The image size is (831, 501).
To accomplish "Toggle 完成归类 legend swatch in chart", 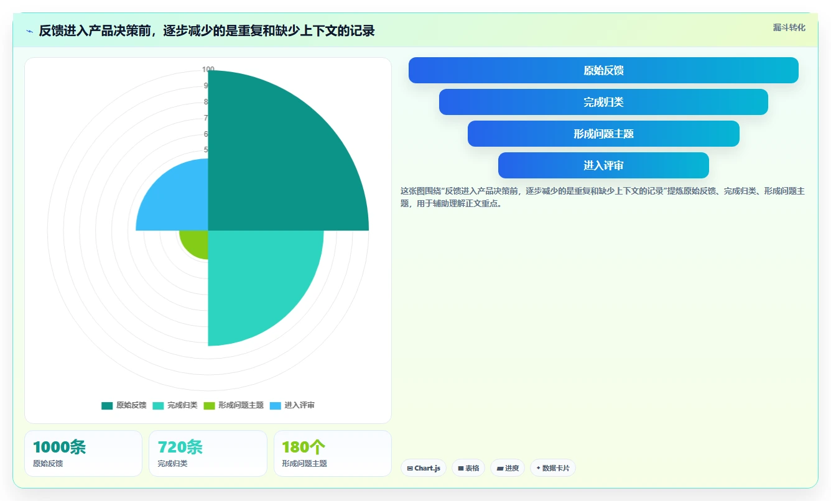I will [158, 405].
